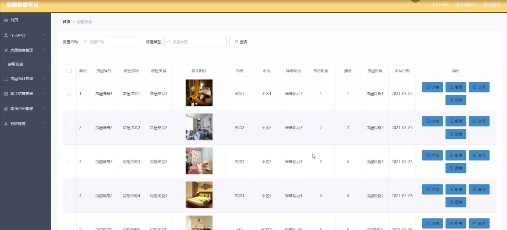This screenshot has width=507, height=230.
Task: Click 租用 button for 房屋名称2
Action: point(456,121)
